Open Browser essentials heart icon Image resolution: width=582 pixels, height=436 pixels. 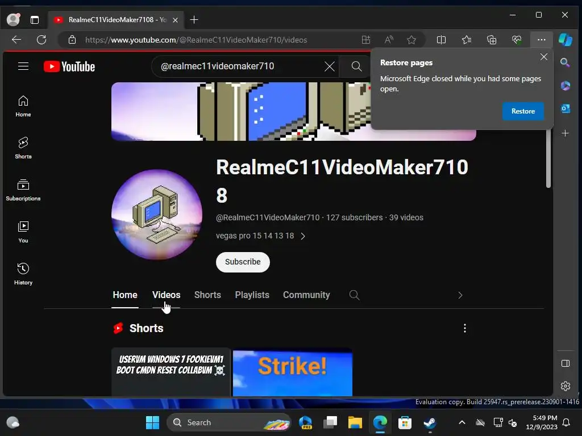tap(516, 40)
